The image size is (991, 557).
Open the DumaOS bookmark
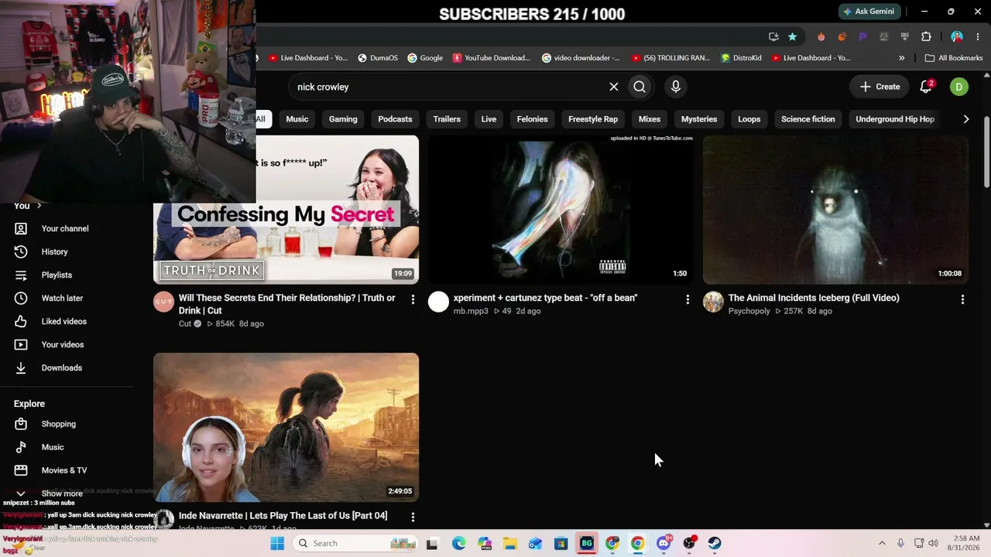point(378,58)
